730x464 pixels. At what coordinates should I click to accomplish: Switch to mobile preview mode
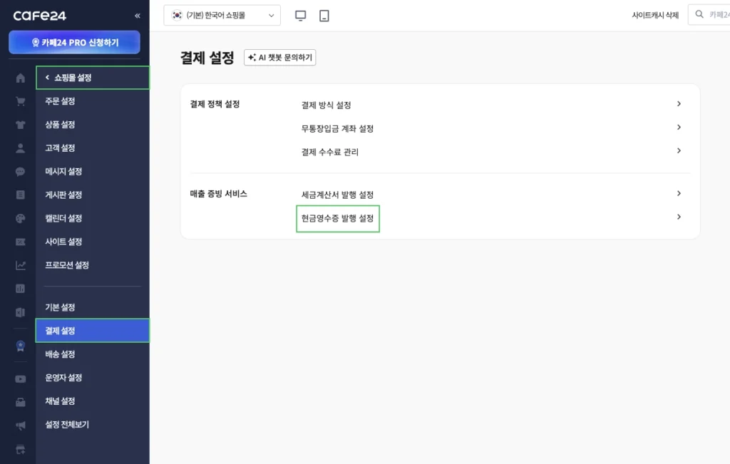tap(324, 14)
